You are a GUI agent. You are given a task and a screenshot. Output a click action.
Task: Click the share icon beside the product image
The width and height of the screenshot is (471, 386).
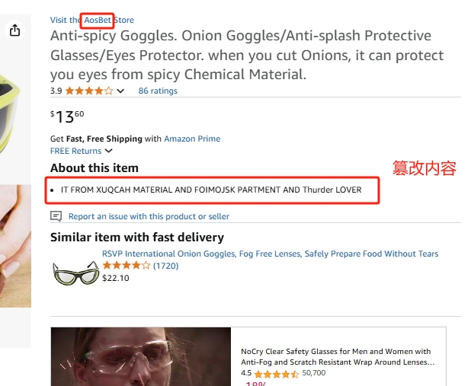click(x=15, y=30)
